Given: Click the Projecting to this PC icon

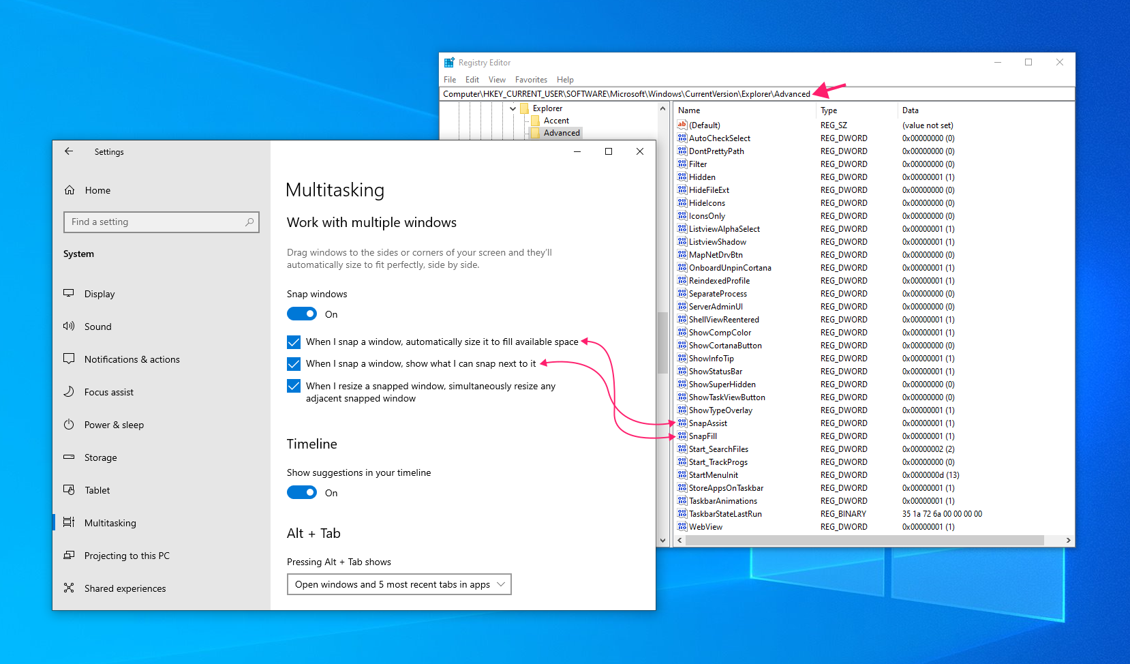Looking at the screenshot, I should click(x=69, y=555).
